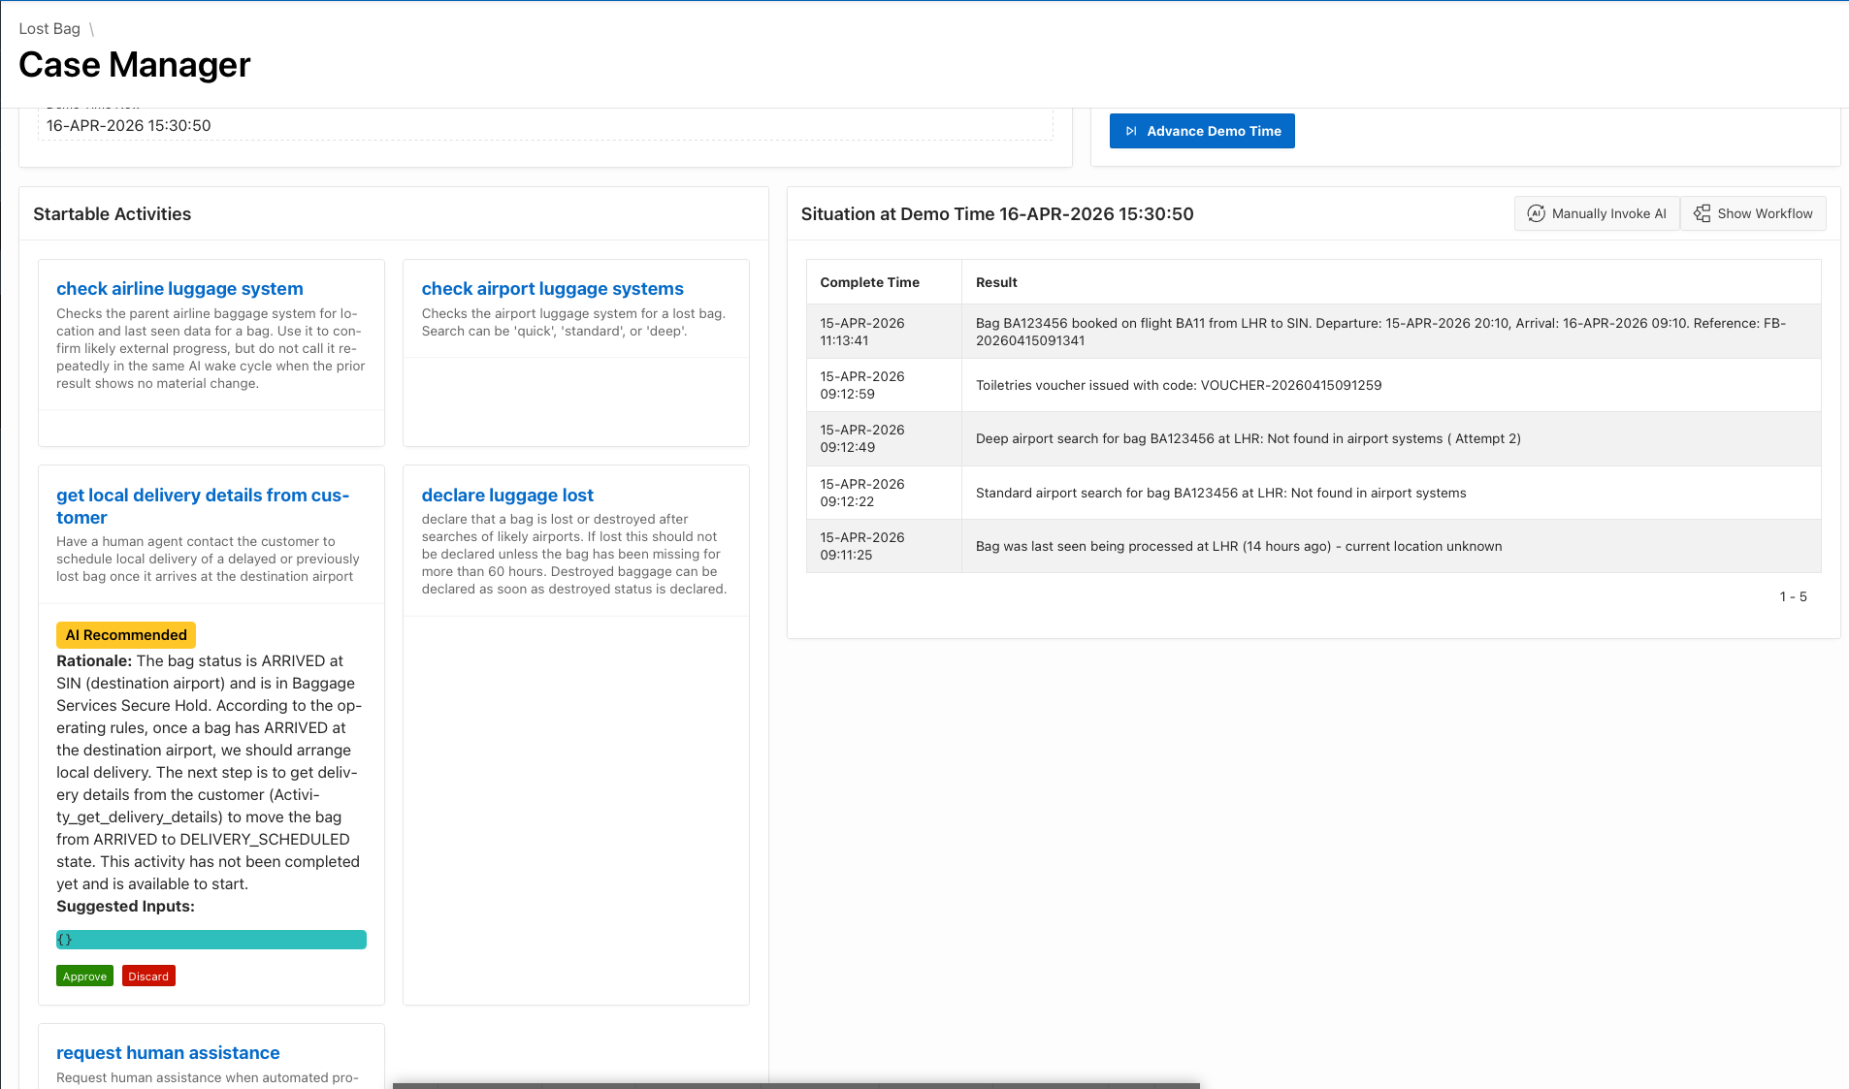Click the Advance Demo Time play icon
Image resolution: width=1849 pixels, height=1089 pixels.
tap(1130, 131)
